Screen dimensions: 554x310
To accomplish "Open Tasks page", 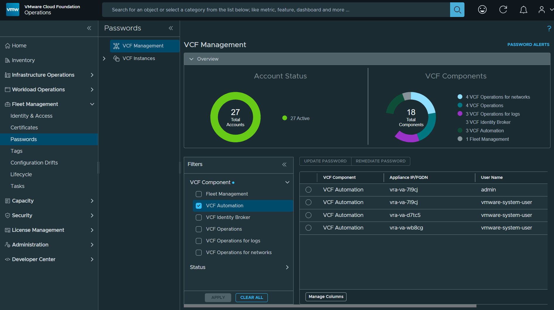I will (x=17, y=186).
